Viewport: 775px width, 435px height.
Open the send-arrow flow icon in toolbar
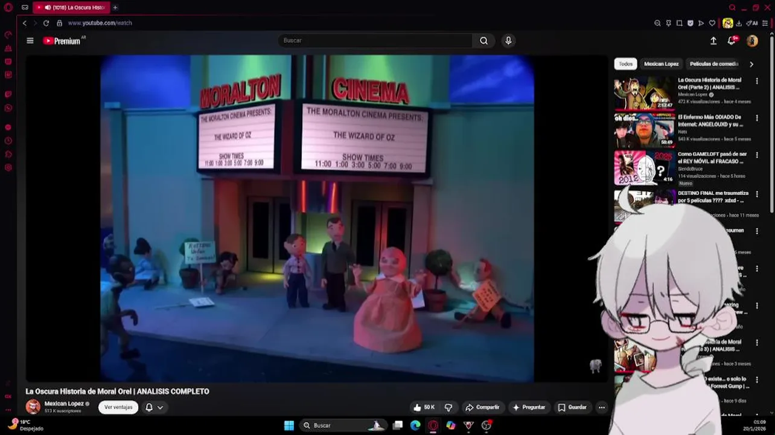click(701, 23)
